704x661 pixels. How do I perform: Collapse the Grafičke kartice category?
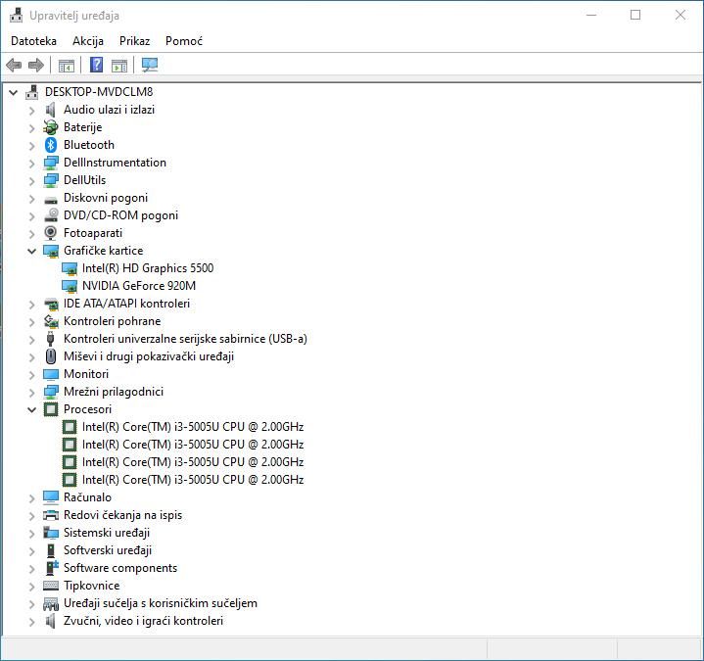tap(31, 251)
